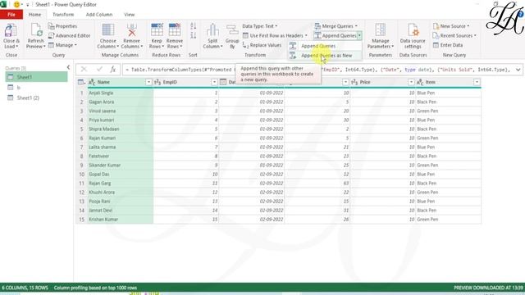
Task: Click the EmpID column type icon
Action: click(x=157, y=82)
